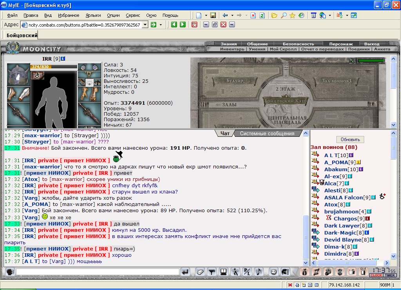The height and width of the screenshot is (290, 401).
Task: Open the Избранное menu
Action: [x=69, y=15]
